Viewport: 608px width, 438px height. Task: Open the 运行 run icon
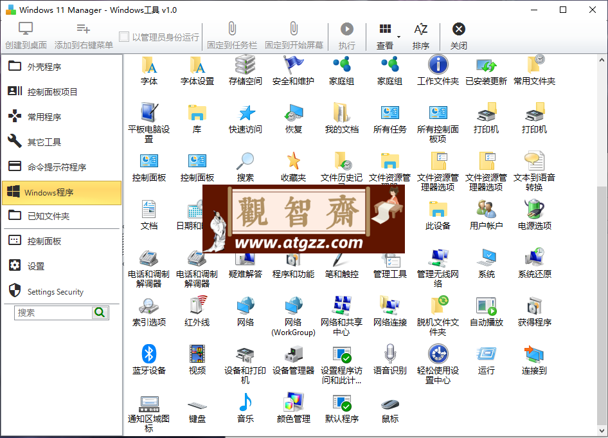tap(487, 360)
